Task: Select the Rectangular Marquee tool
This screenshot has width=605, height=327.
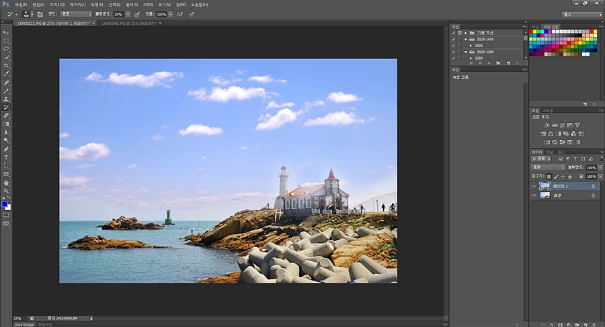Action: pyautogui.click(x=7, y=40)
